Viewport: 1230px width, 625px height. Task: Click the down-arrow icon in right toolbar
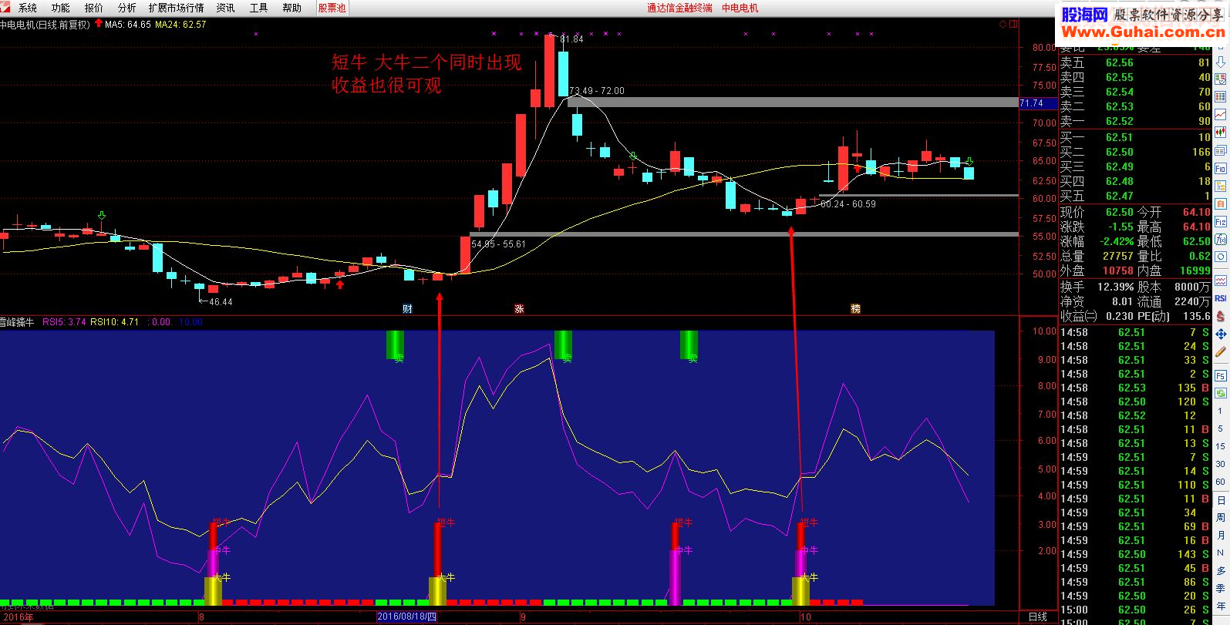pos(1221,62)
